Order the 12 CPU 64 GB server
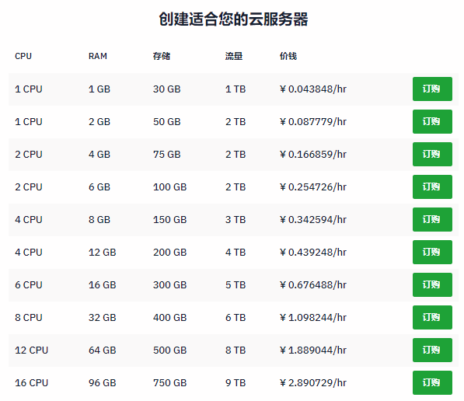Image resolution: width=464 pixels, height=401 pixels. click(x=432, y=350)
